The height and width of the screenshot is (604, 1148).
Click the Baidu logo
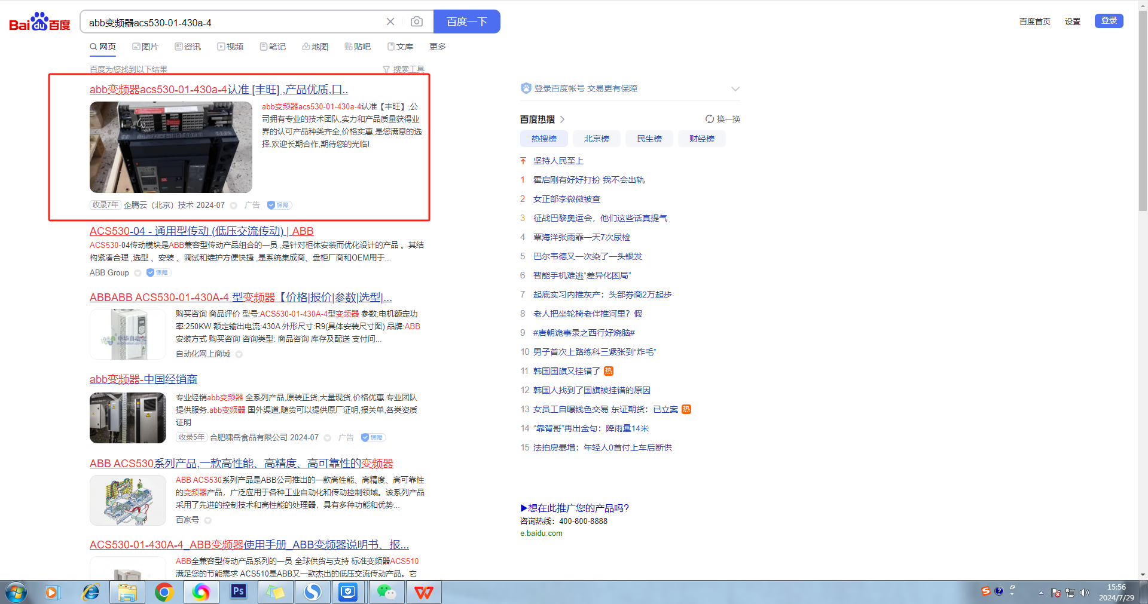(39, 23)
